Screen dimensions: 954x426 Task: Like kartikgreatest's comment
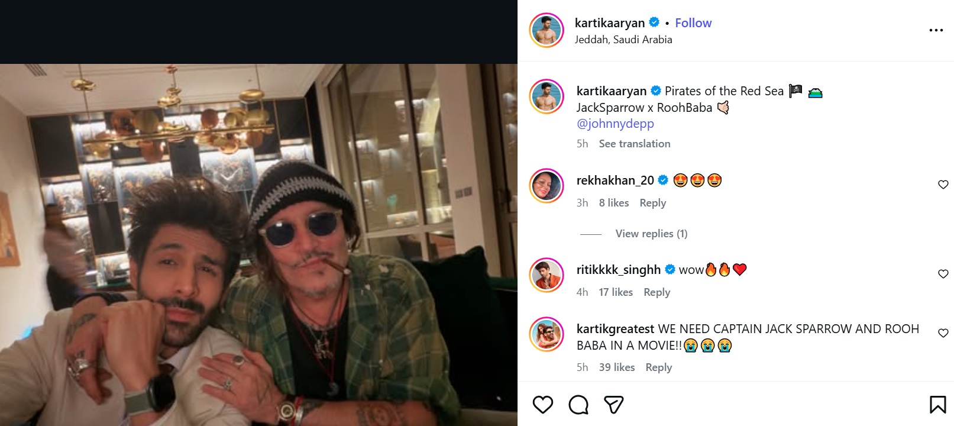coord(943,333)
